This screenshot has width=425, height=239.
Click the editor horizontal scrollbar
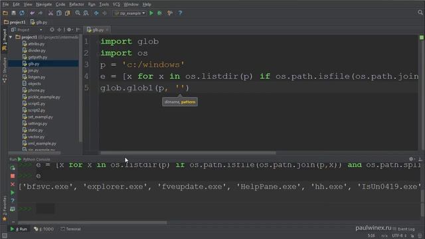[188, 153]
